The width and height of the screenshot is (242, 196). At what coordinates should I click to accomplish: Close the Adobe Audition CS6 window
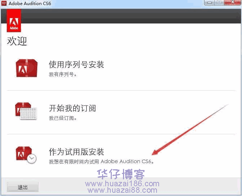coord(233,3)
